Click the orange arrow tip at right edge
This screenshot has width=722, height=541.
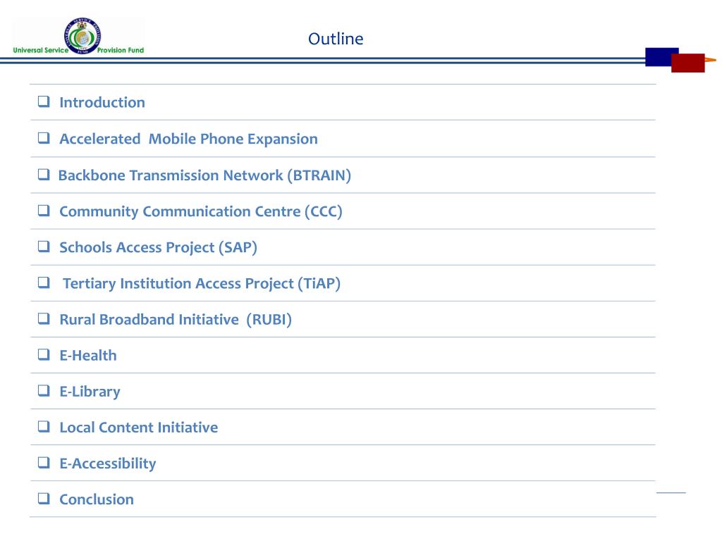click(711, 60)
